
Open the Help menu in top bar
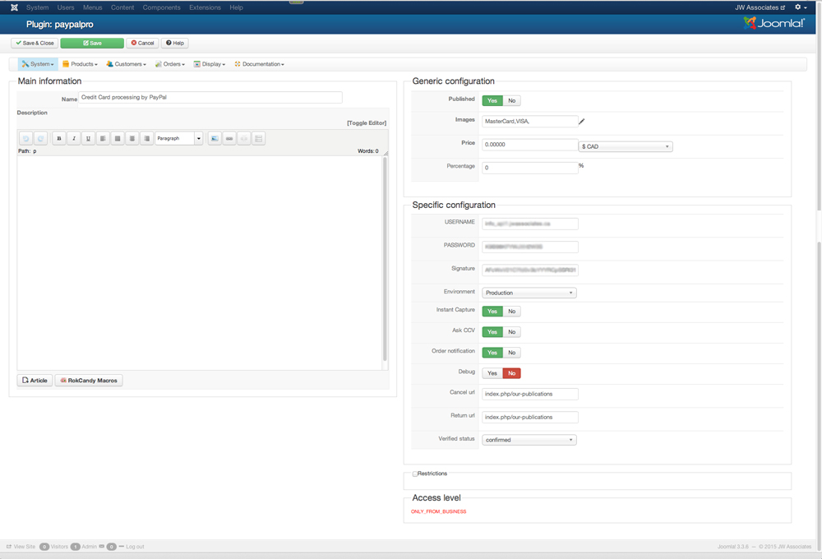pyautogui.click(x=236, y=7)
